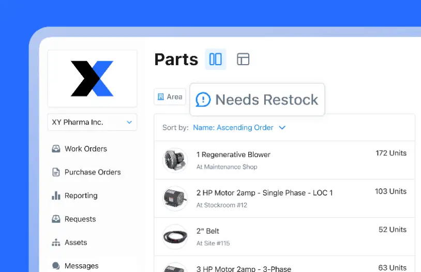Click the 63 Units quantity

pos(392,268)
